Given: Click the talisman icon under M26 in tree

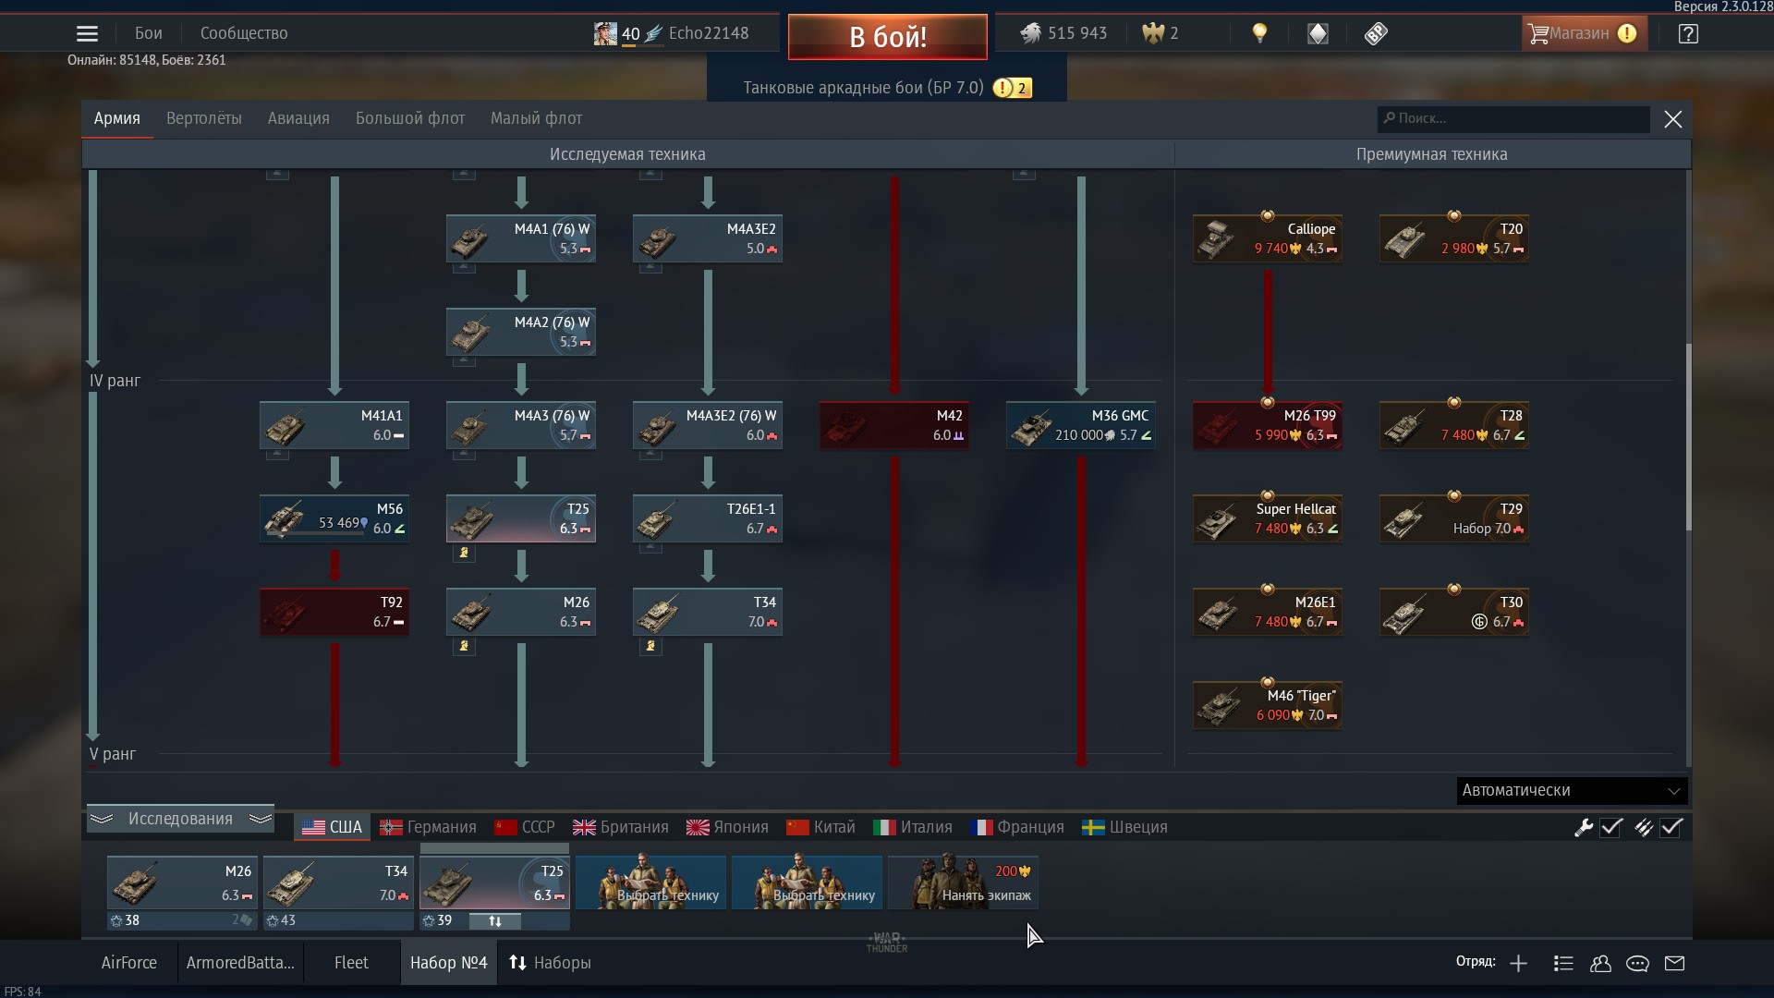Looking at the screenshot, I should 464,646.
